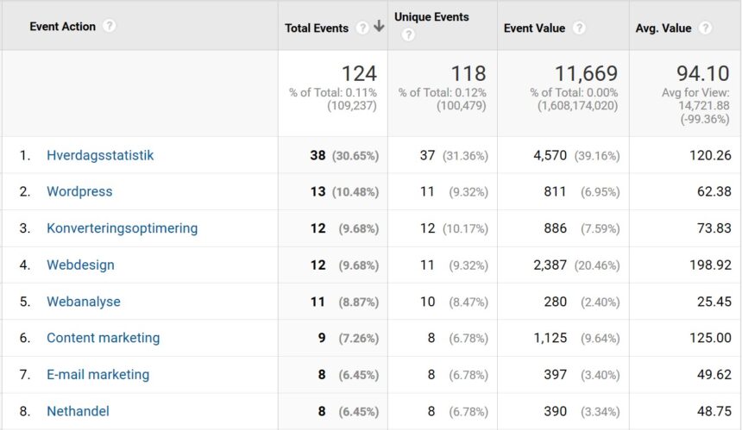742x430 pixels.
Task: Click help icon next to Event Action
Action: (x=109, y=26)
